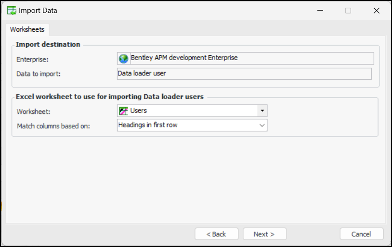The height and width of the screenshot is (247, 392).
Task: Click the Users worksheet icon
Action: click(x=123, y=111)
